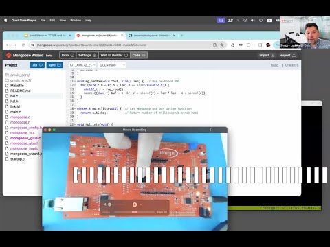330x247 pixels.
Task: Open browser extensions puzzle icon
Action: pyautogui.click(x=249, y=45)
